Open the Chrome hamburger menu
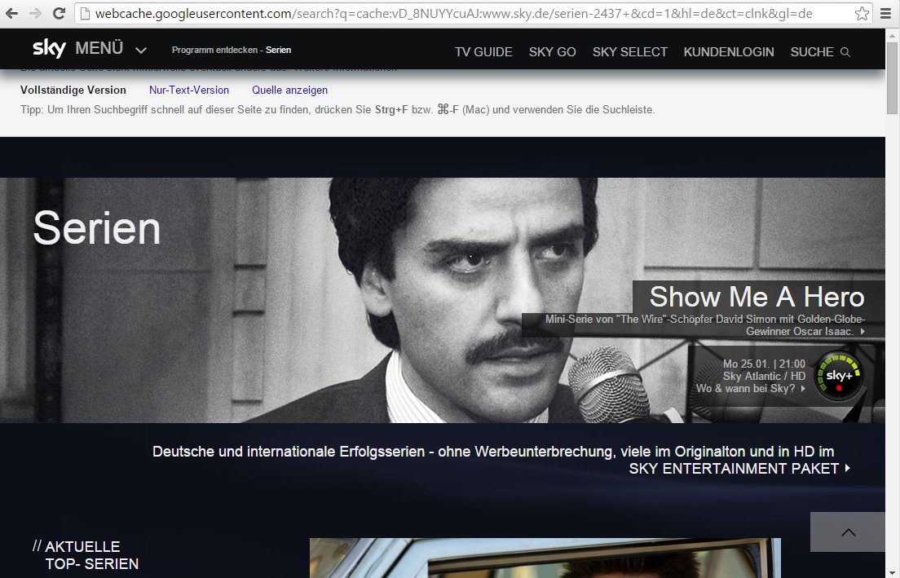 coord(886,14)
